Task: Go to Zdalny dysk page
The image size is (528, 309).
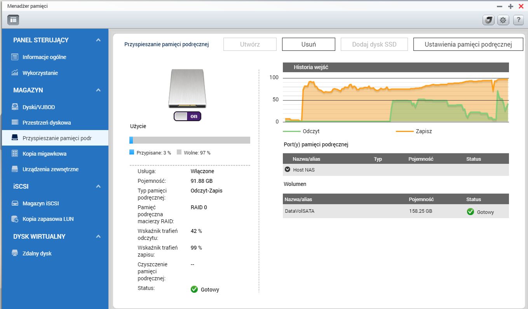Action: tap(37, 253)
